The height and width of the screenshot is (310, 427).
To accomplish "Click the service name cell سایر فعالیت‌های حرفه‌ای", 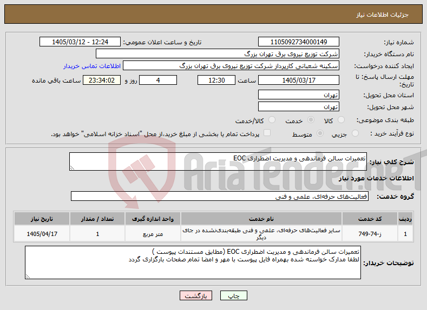I will 261,234.
